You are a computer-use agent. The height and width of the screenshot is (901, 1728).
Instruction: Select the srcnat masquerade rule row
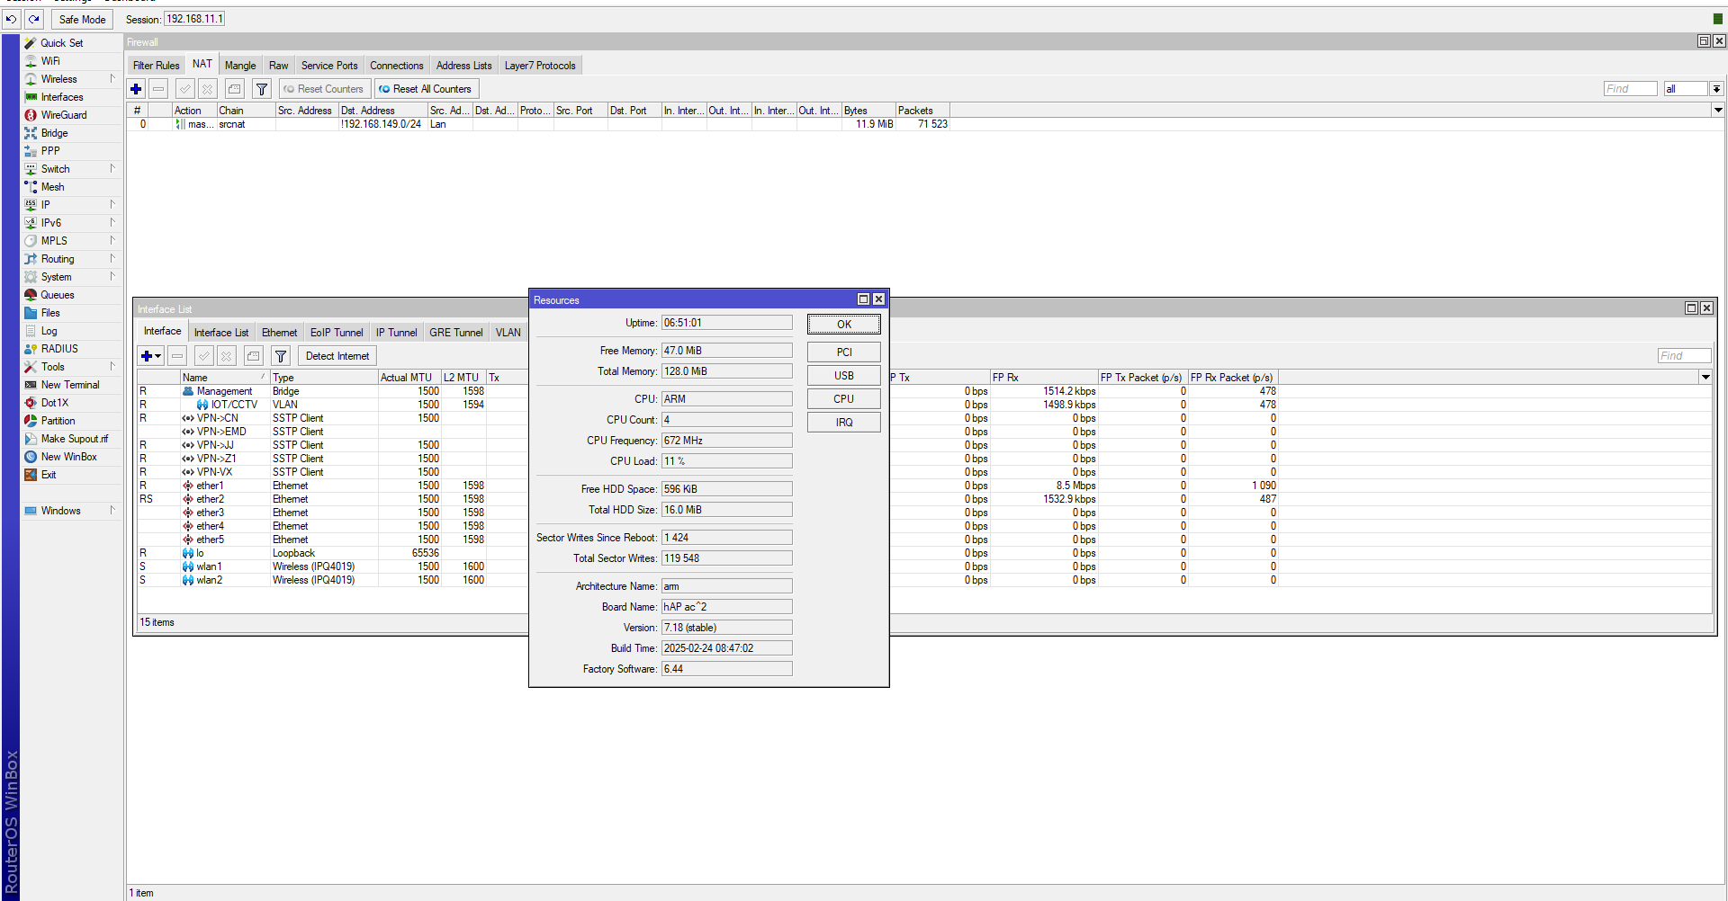point(539,124)
